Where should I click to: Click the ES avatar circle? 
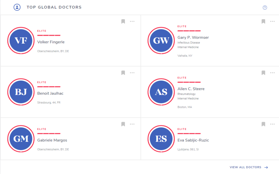click(x=161, y=139)
